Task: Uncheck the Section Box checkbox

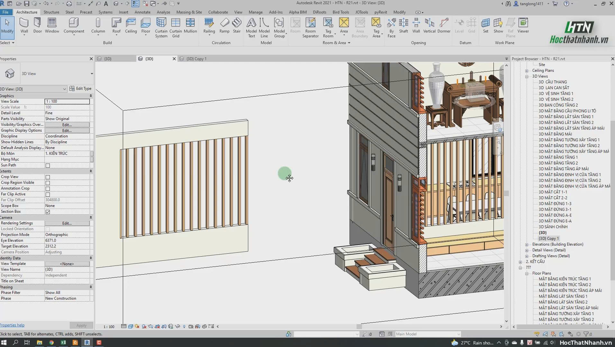Action: coord(48,212)
